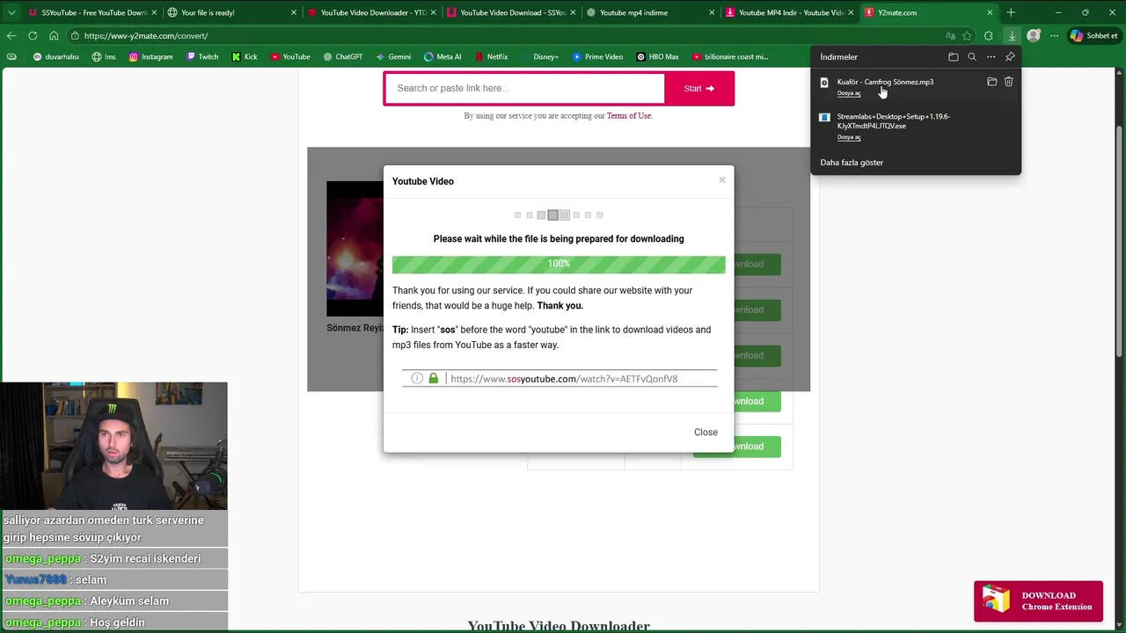Open more options in the İndirmeler panel
Screen dimensions: 1126x633
991,57
